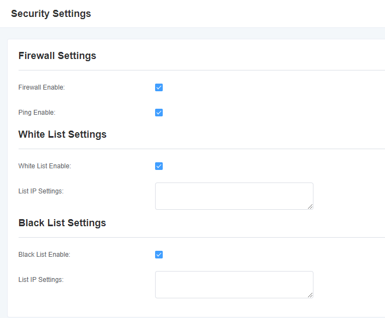Click the Ping Enable label text
The height and width of the screenshot is (318, 385).
click(37, 113)
